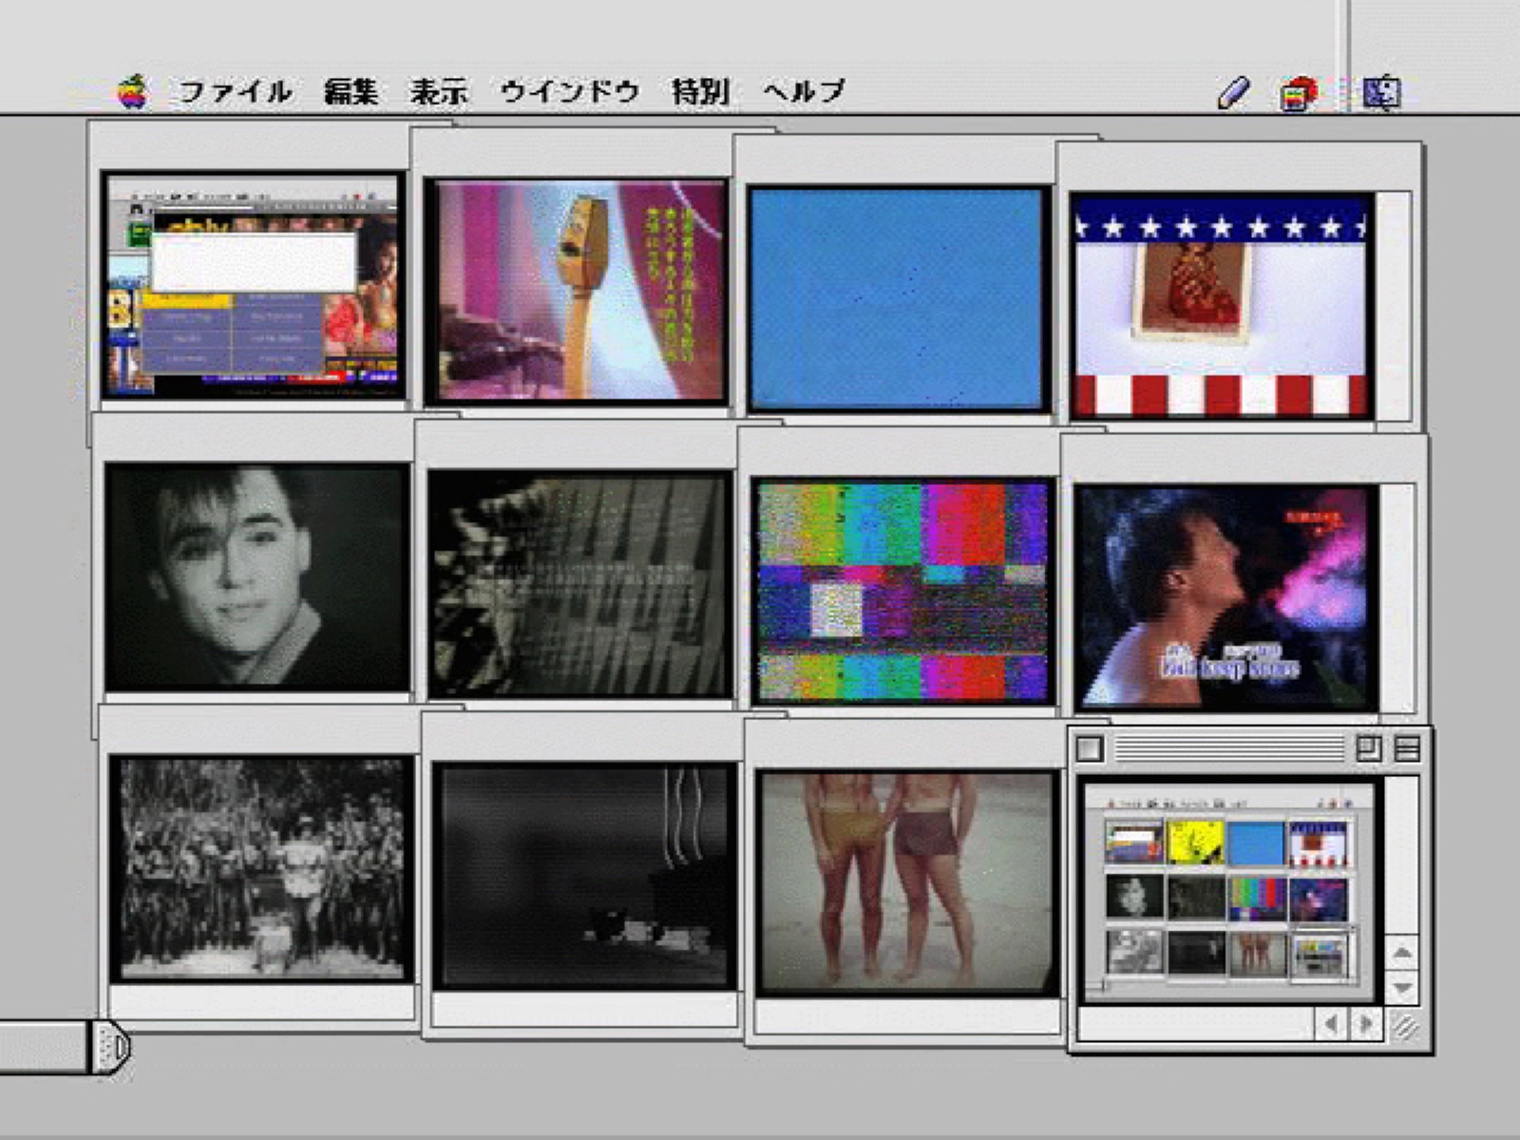Open the Finder application menu icon
The image size is (1520, 1140).
coord(1381,93)
